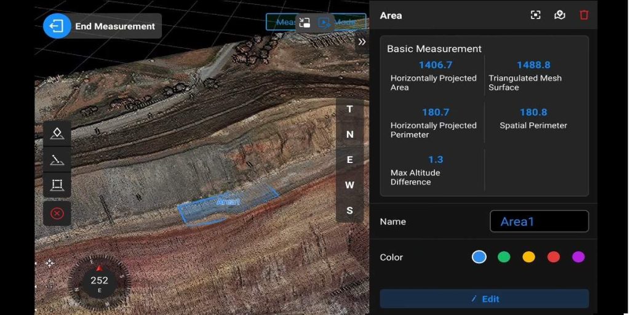Switch to north view (N)

[349, 134]
